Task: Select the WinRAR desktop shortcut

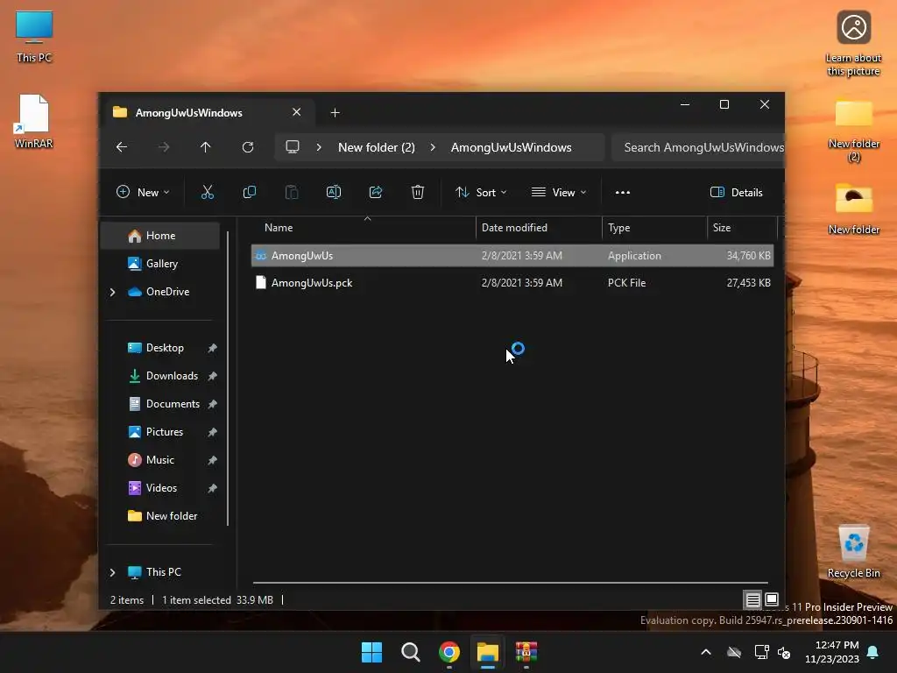Action: pyautogui.click(x=34, y=121)
